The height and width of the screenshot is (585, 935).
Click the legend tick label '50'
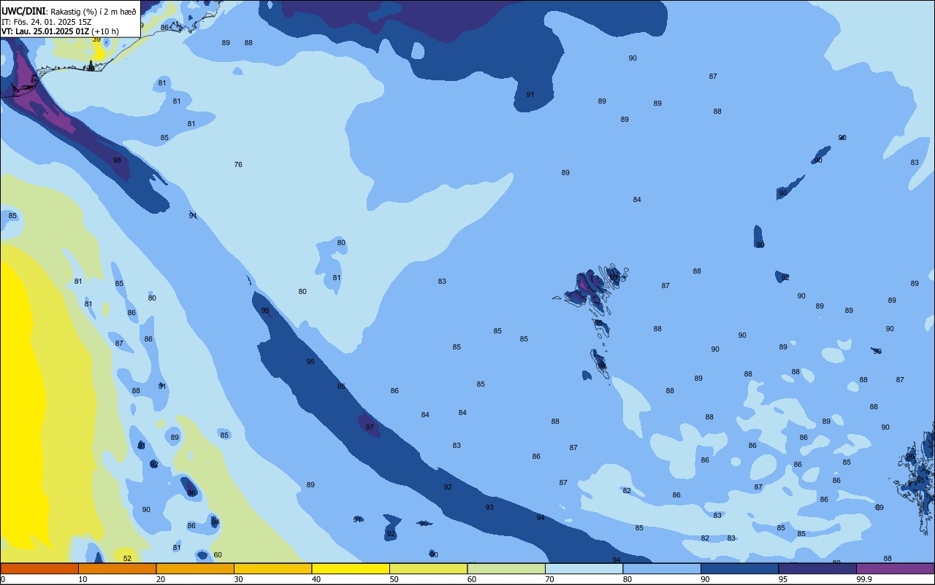(394, 579)
